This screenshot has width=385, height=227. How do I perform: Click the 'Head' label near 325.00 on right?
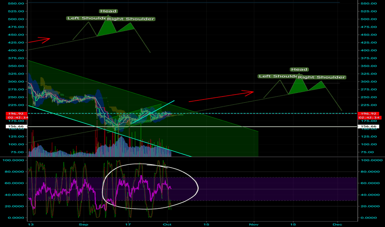point(299,69)
